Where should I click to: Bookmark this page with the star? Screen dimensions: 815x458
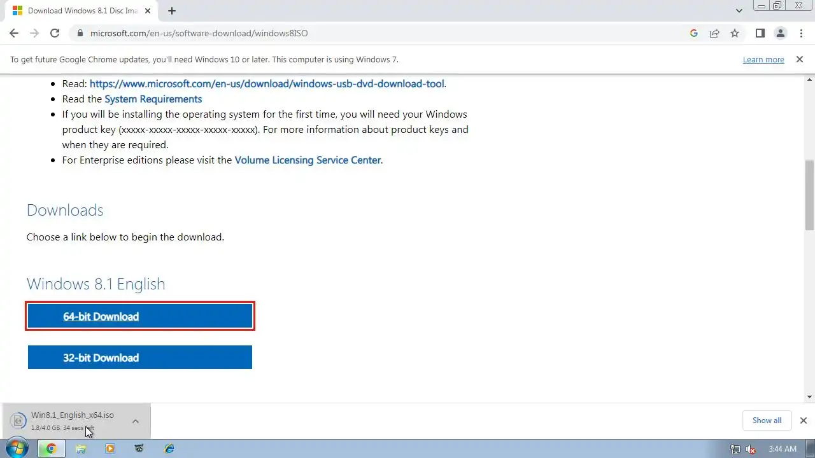[x=735, y=33]
